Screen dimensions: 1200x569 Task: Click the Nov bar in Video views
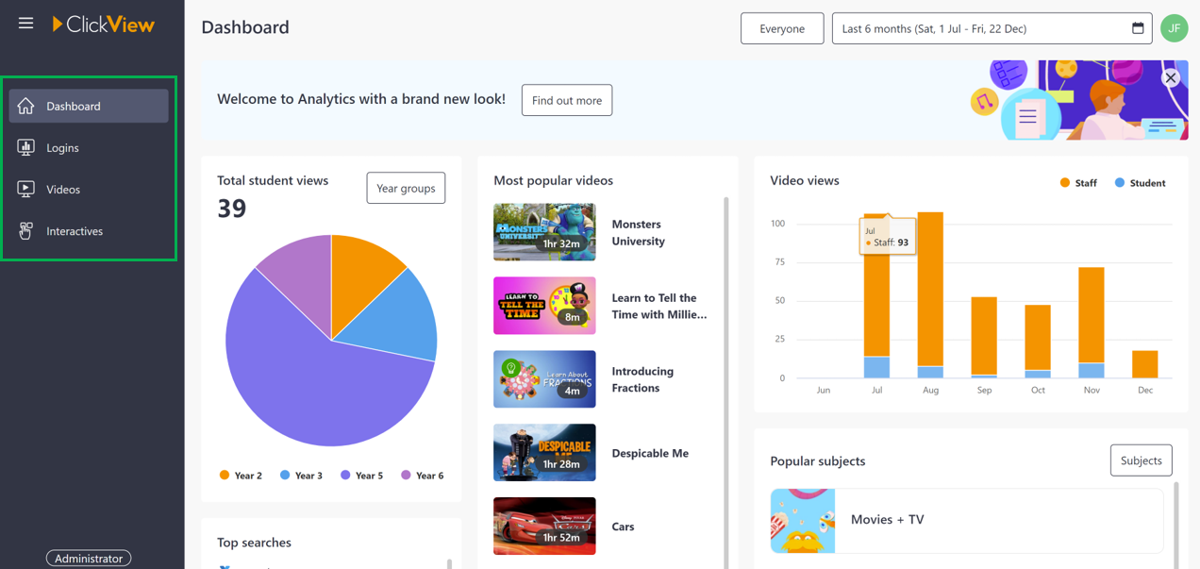pyautogui.click(x=1092, y=323)
